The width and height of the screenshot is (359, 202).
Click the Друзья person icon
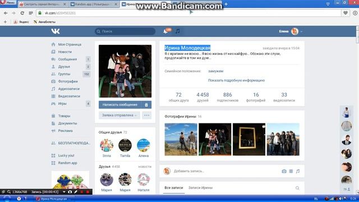53,67
